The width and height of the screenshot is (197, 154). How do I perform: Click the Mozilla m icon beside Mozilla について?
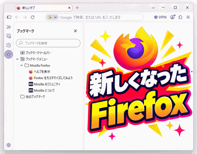pos(31,90)
